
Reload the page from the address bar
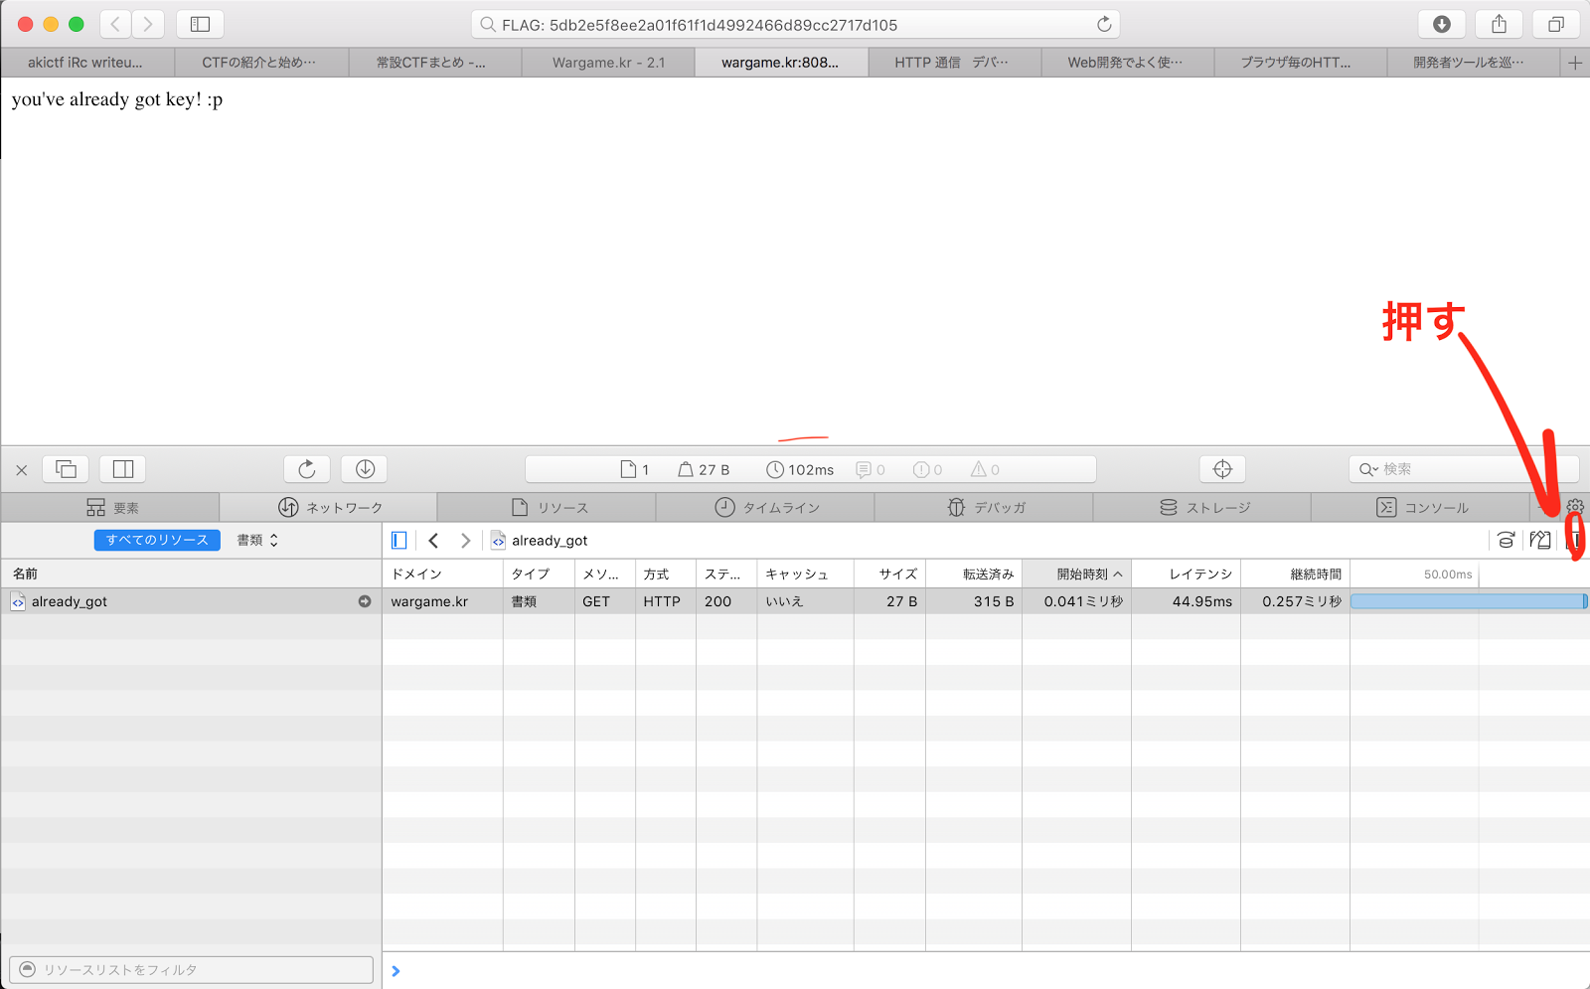(1103, 24)
